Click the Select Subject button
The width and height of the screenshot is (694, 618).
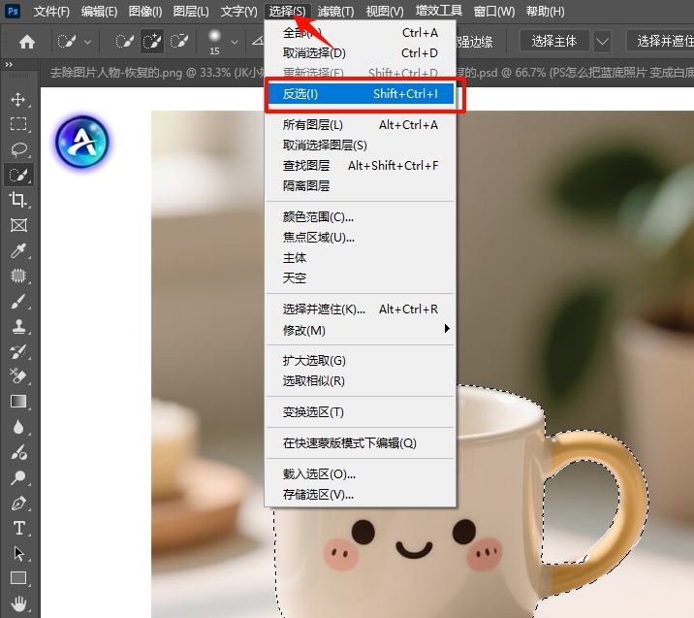pos(554,42)
